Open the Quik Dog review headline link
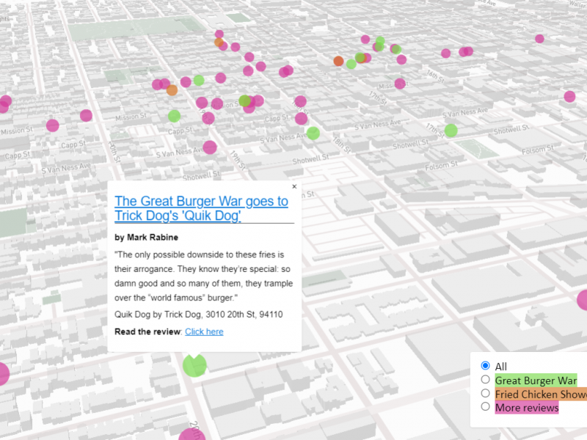The width and height of the screenshot is (587, 440). 200,208
